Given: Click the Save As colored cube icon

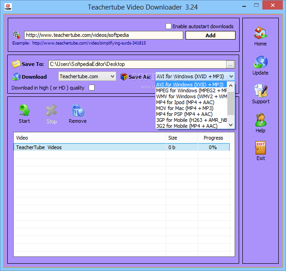Looking at the screenshot, I should (x=124, y=76).
